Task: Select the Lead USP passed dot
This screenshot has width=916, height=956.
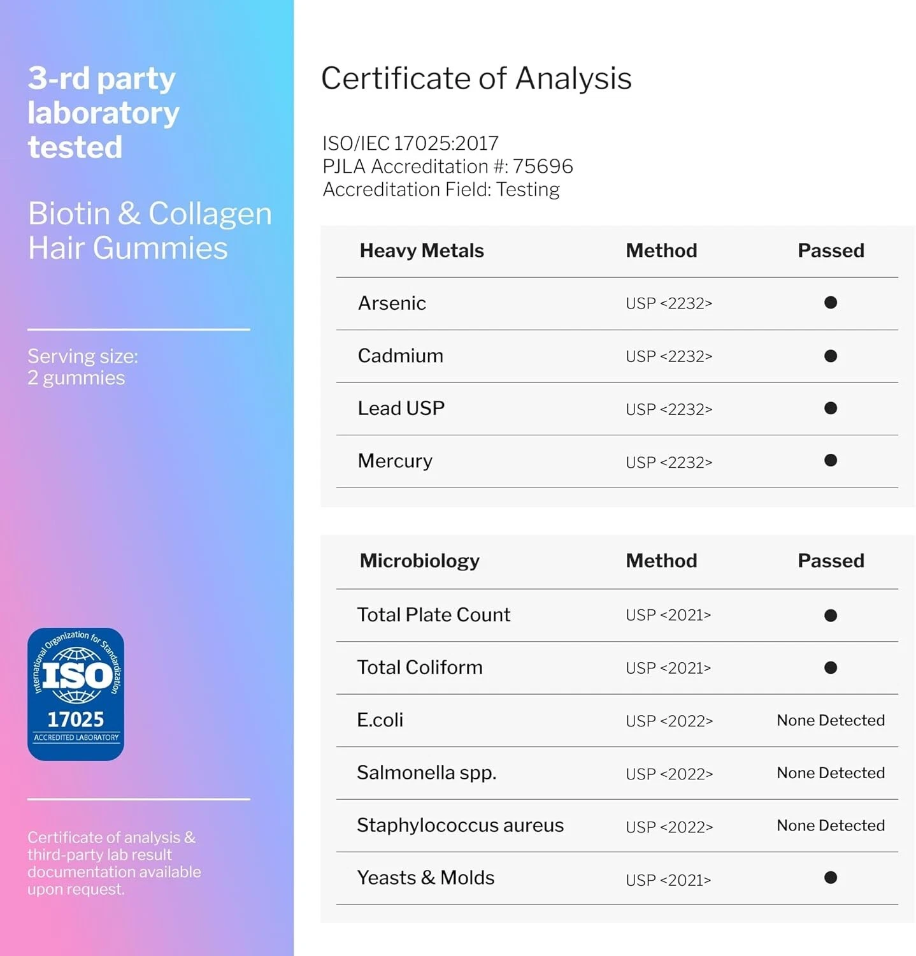Action: pyautogui.click(x=830, y=408)
